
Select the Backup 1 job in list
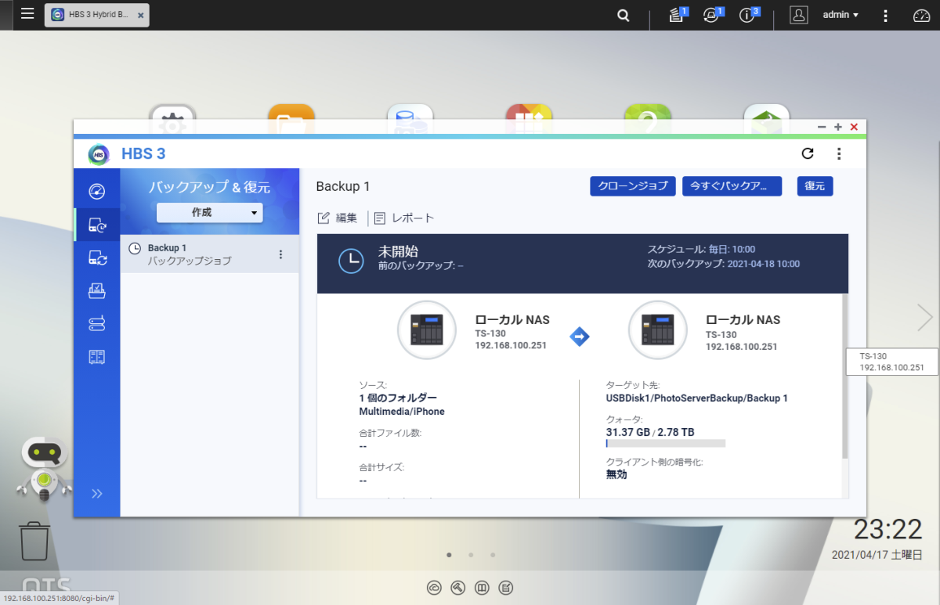coord(210,254)
